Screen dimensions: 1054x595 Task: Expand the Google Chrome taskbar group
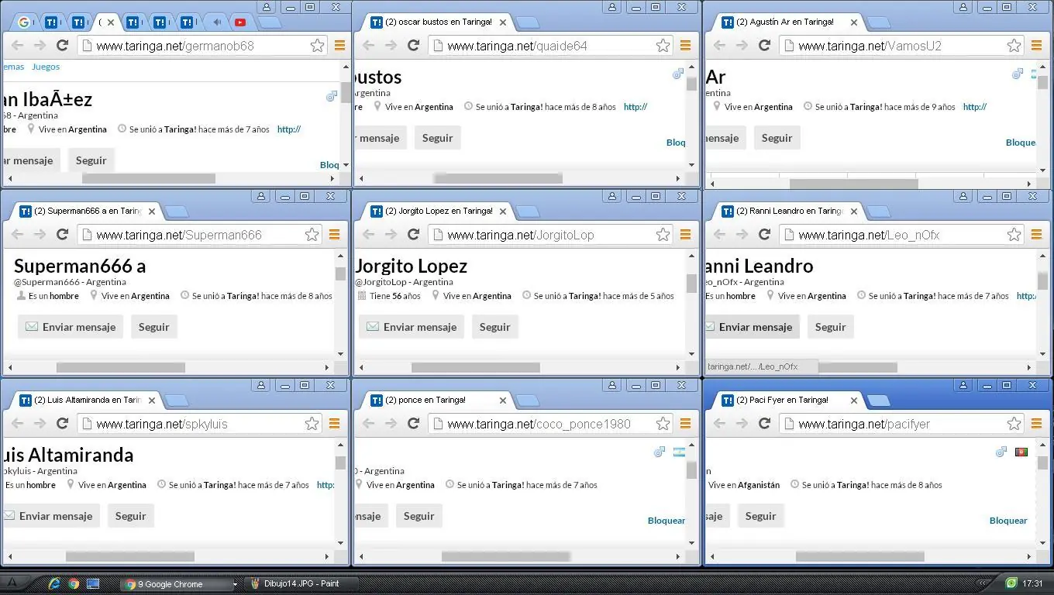(x=235, y=583)
